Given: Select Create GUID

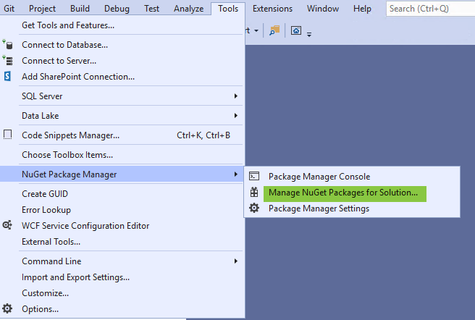Looking at the screenshot, I should tap(122, 193).
